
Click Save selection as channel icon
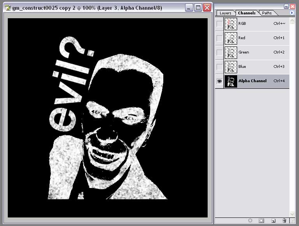(261, 220)
